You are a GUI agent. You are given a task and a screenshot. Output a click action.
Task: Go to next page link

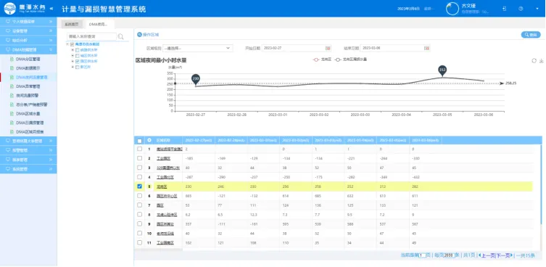[504, 255]
